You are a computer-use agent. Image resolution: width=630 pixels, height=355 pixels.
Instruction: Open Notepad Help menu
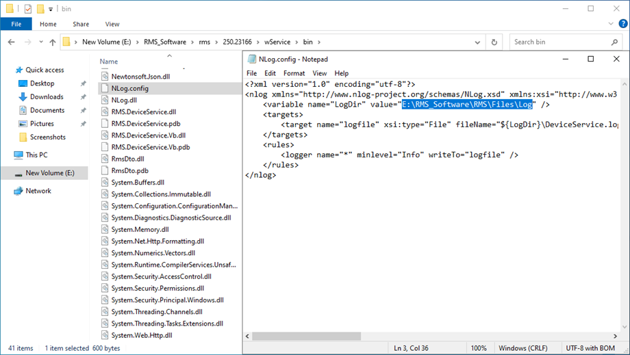tap(342, 73)
